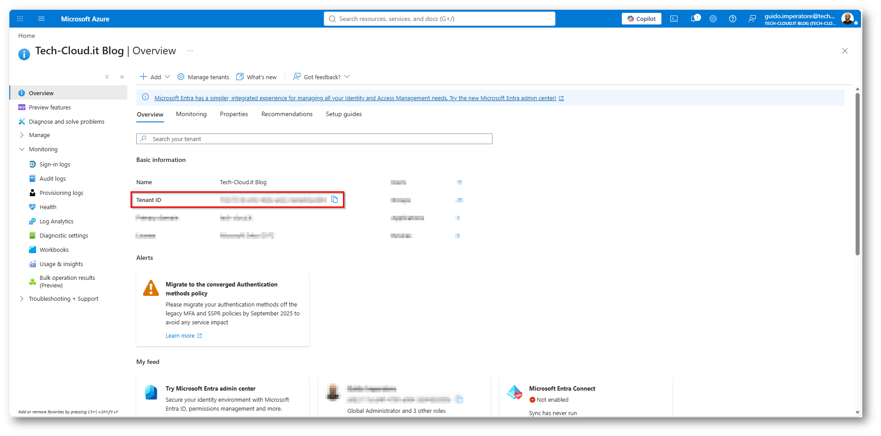Viewport: 881px width, 436px height.
Task: Click the vertical page scrollbar
Action: [857, 174]
